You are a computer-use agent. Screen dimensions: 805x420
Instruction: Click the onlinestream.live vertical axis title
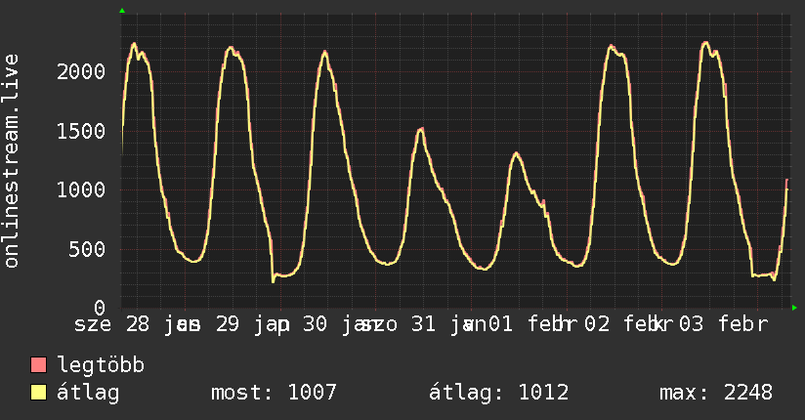pyautogui.click(x=12, y=161)
